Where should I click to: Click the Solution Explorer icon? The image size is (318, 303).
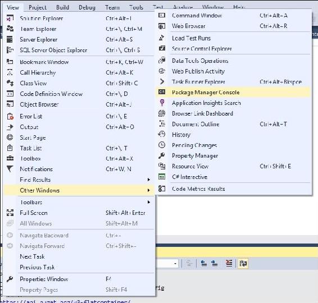pyautogui.click(x=10, y=18)
